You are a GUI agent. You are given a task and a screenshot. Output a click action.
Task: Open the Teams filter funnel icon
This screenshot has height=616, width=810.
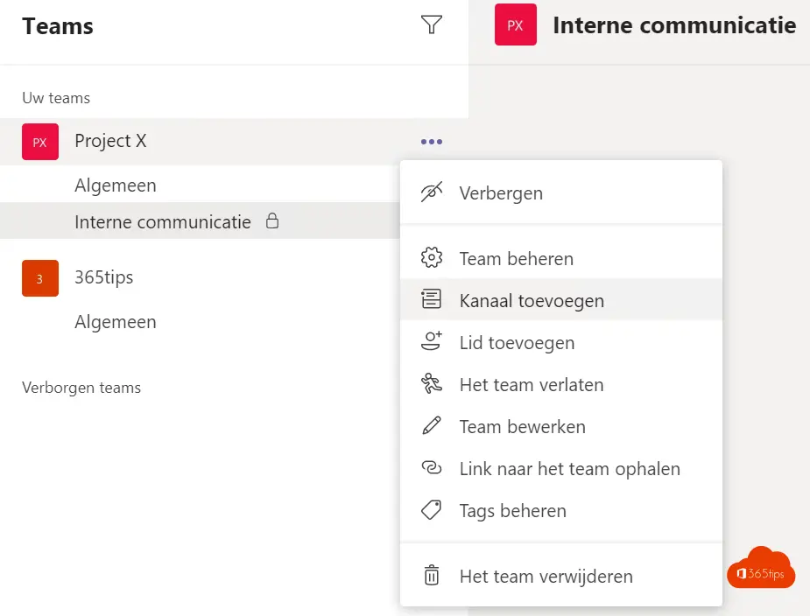click(x=432, y=24)
